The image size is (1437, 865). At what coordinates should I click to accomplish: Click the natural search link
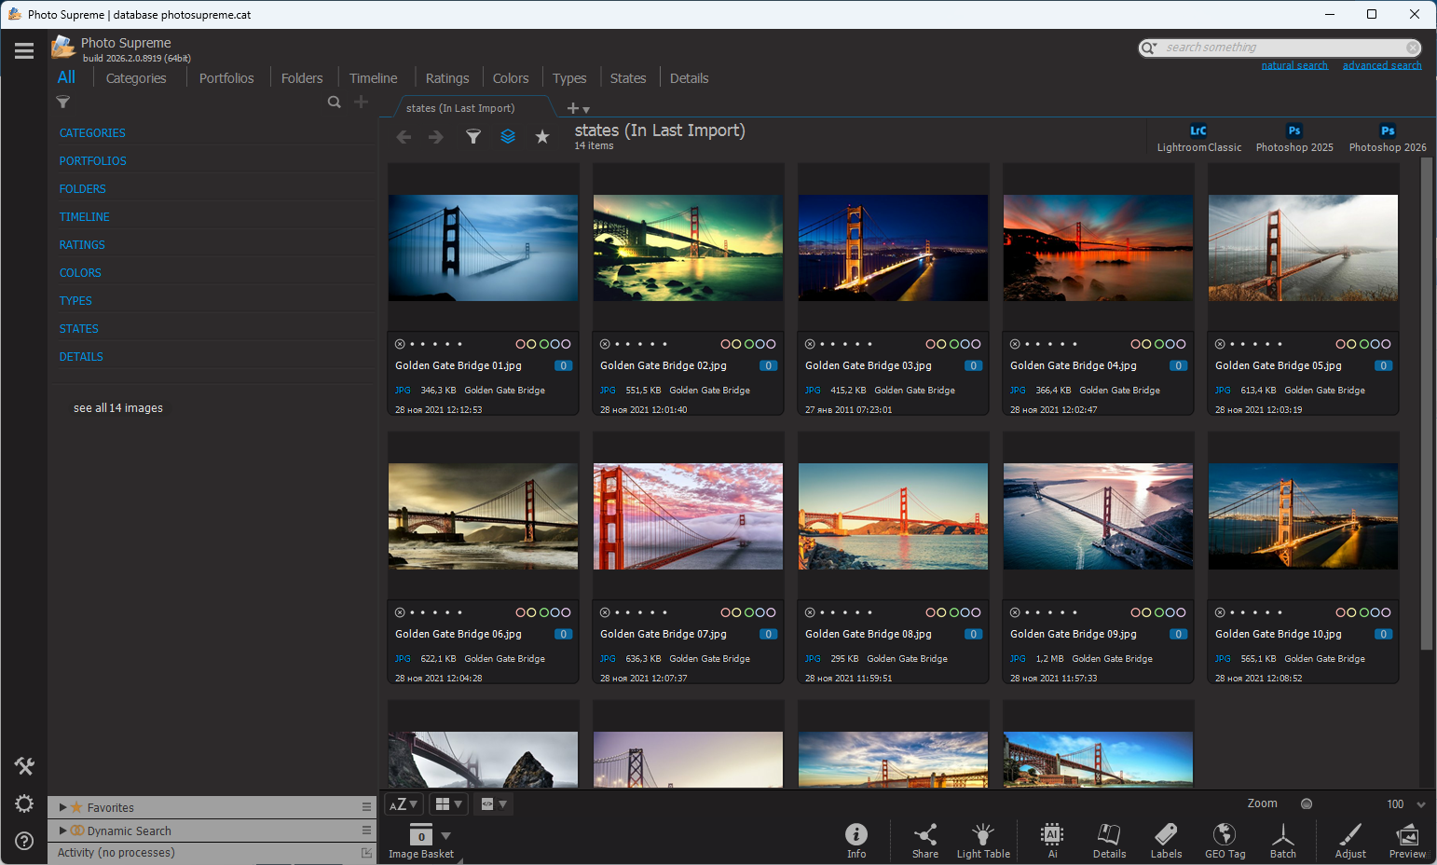tap(1293, 65)
